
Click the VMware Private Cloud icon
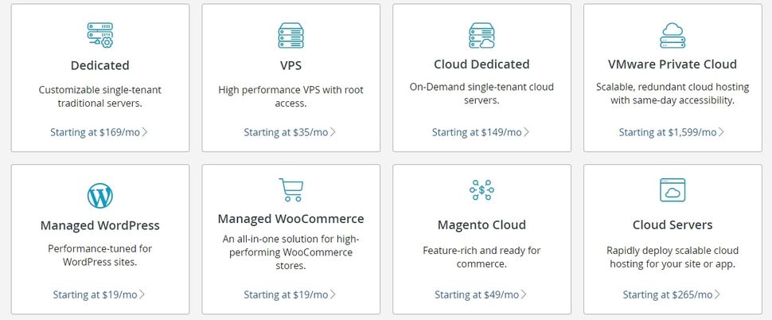(x=673, y=36)
